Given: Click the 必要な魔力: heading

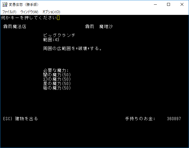Looking at the screenshot, I should tap(56, 70).
